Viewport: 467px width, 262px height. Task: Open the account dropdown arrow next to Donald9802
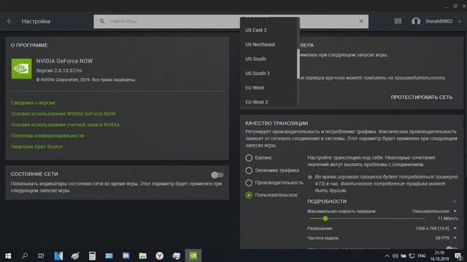(x=460, y=21)
